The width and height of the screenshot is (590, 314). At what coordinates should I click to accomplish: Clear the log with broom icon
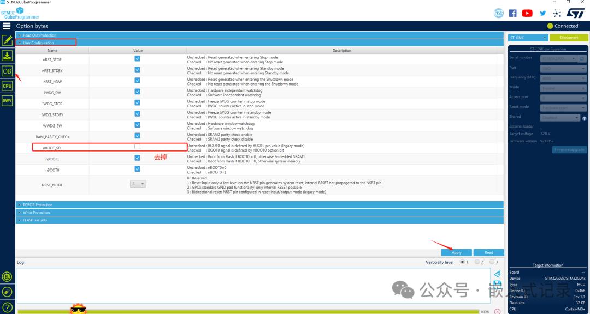coord(498,274)
